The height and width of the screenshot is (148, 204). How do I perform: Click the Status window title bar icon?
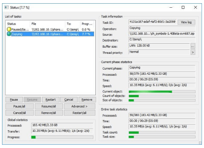point(6,7)
